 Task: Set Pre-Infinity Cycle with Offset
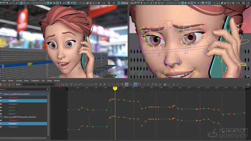point(169,84)
